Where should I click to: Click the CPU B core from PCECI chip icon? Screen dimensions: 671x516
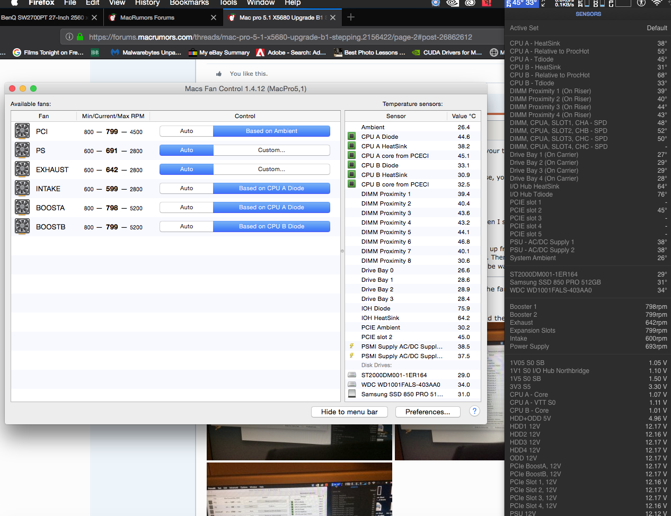click(x=351, y=184)
